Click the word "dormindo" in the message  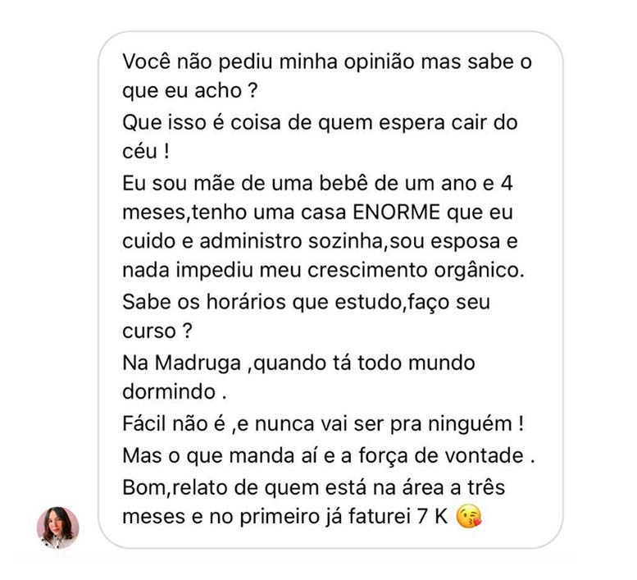pos(166,392)
